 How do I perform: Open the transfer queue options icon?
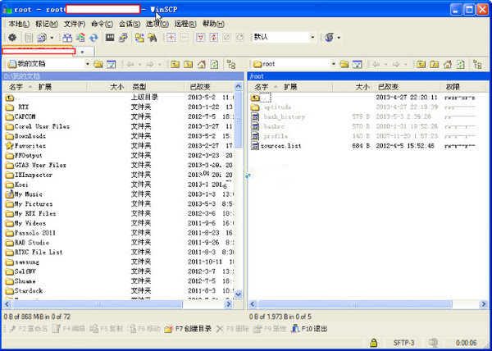coord(42,38)
